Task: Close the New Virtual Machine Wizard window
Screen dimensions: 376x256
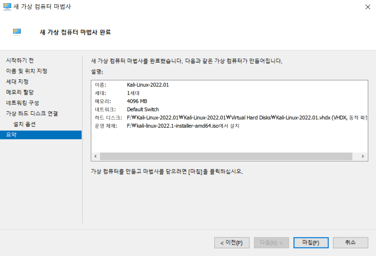Action: [x=368, y=7]
